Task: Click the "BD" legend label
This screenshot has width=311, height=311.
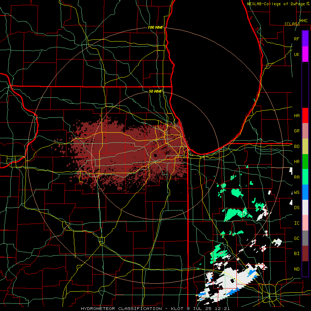Action: 296,147
